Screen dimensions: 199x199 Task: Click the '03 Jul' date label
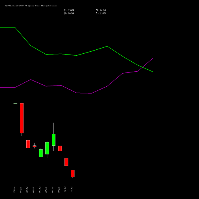click(33, 190)
